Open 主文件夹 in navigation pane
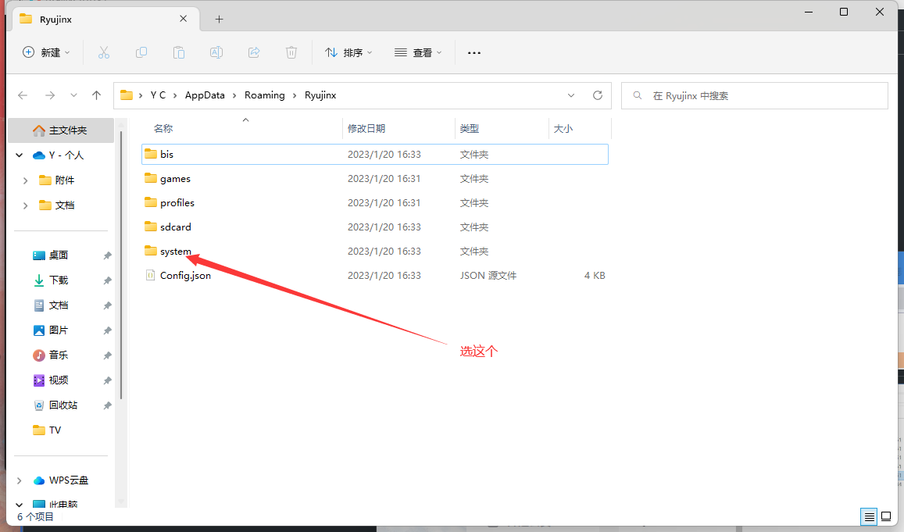Screen dimensions: 904x532 coord(60,130)
